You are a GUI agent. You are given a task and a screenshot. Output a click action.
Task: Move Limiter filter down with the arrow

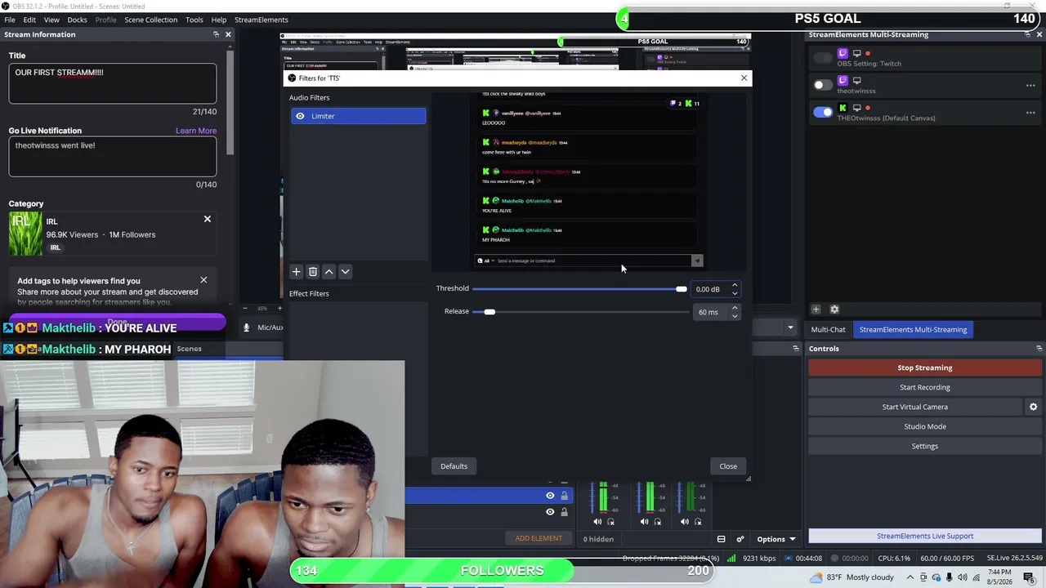345,272
